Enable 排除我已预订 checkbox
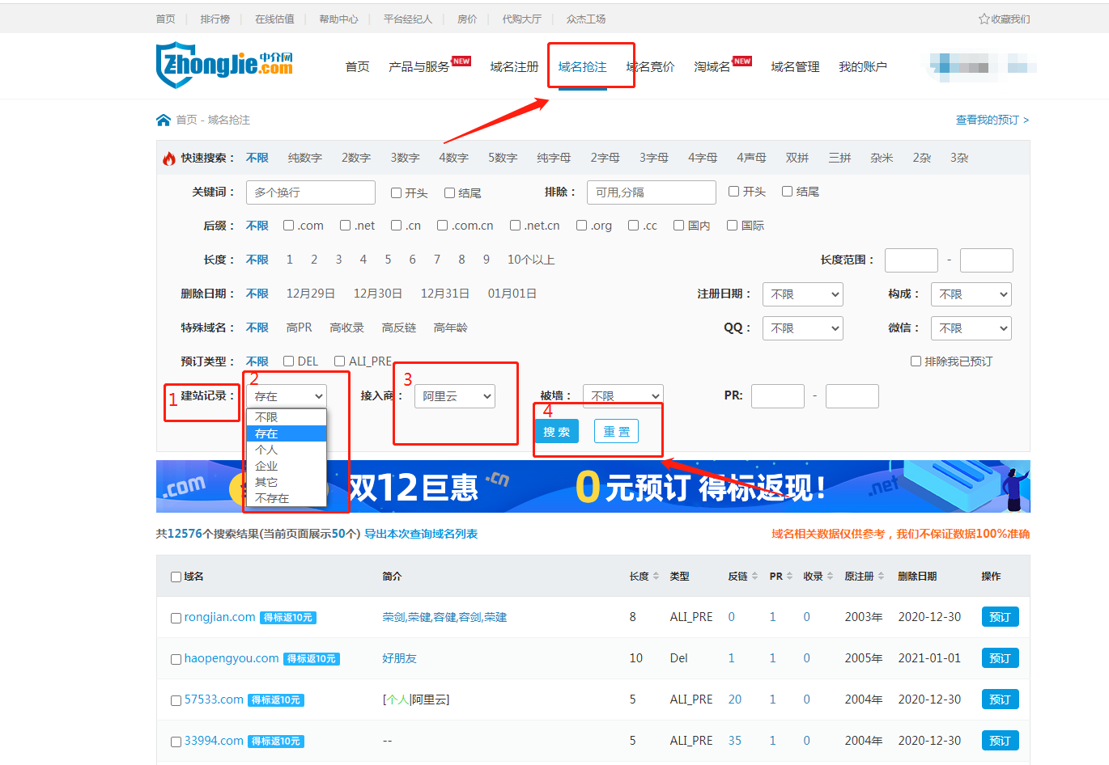This screenshot has width=1109, height=765. click(x=916, y=361)
